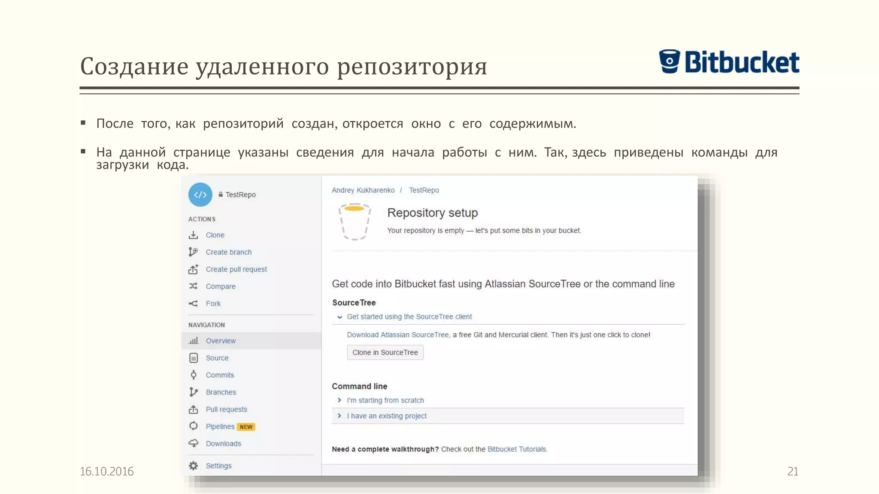Click 'Your repository is empty' text
Screen dimensions: 879x494
484,230
